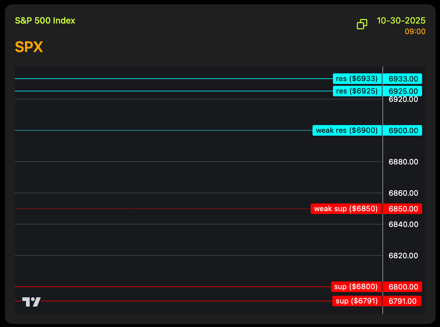Click the 6800.00 red price tag
The width and height of the screenshot is (440, 327).
(x=403, y=287)
